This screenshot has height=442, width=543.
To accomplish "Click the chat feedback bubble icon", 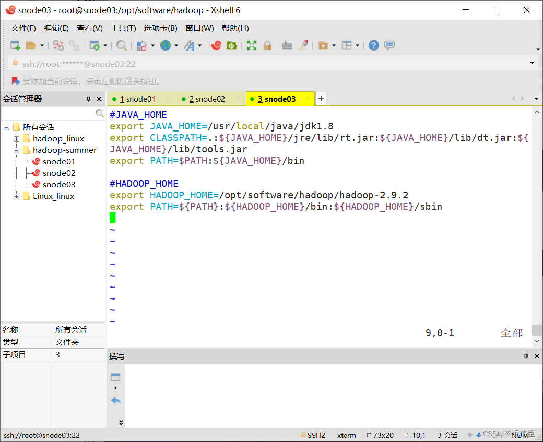I will [389, 45].
